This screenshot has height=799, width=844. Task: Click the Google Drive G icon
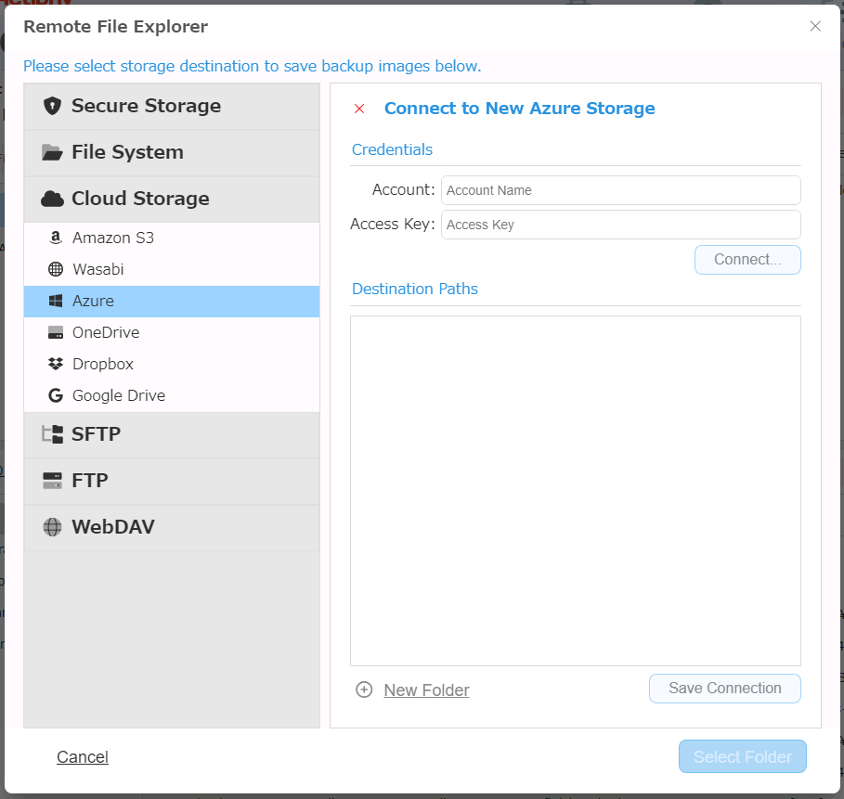[56, 395]
